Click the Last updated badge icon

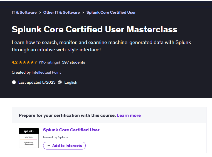click(x=14, y=83)
